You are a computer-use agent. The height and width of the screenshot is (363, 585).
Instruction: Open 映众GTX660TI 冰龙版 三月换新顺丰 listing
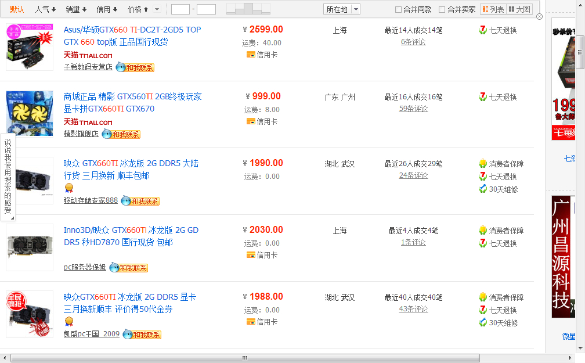pos(130,303)
